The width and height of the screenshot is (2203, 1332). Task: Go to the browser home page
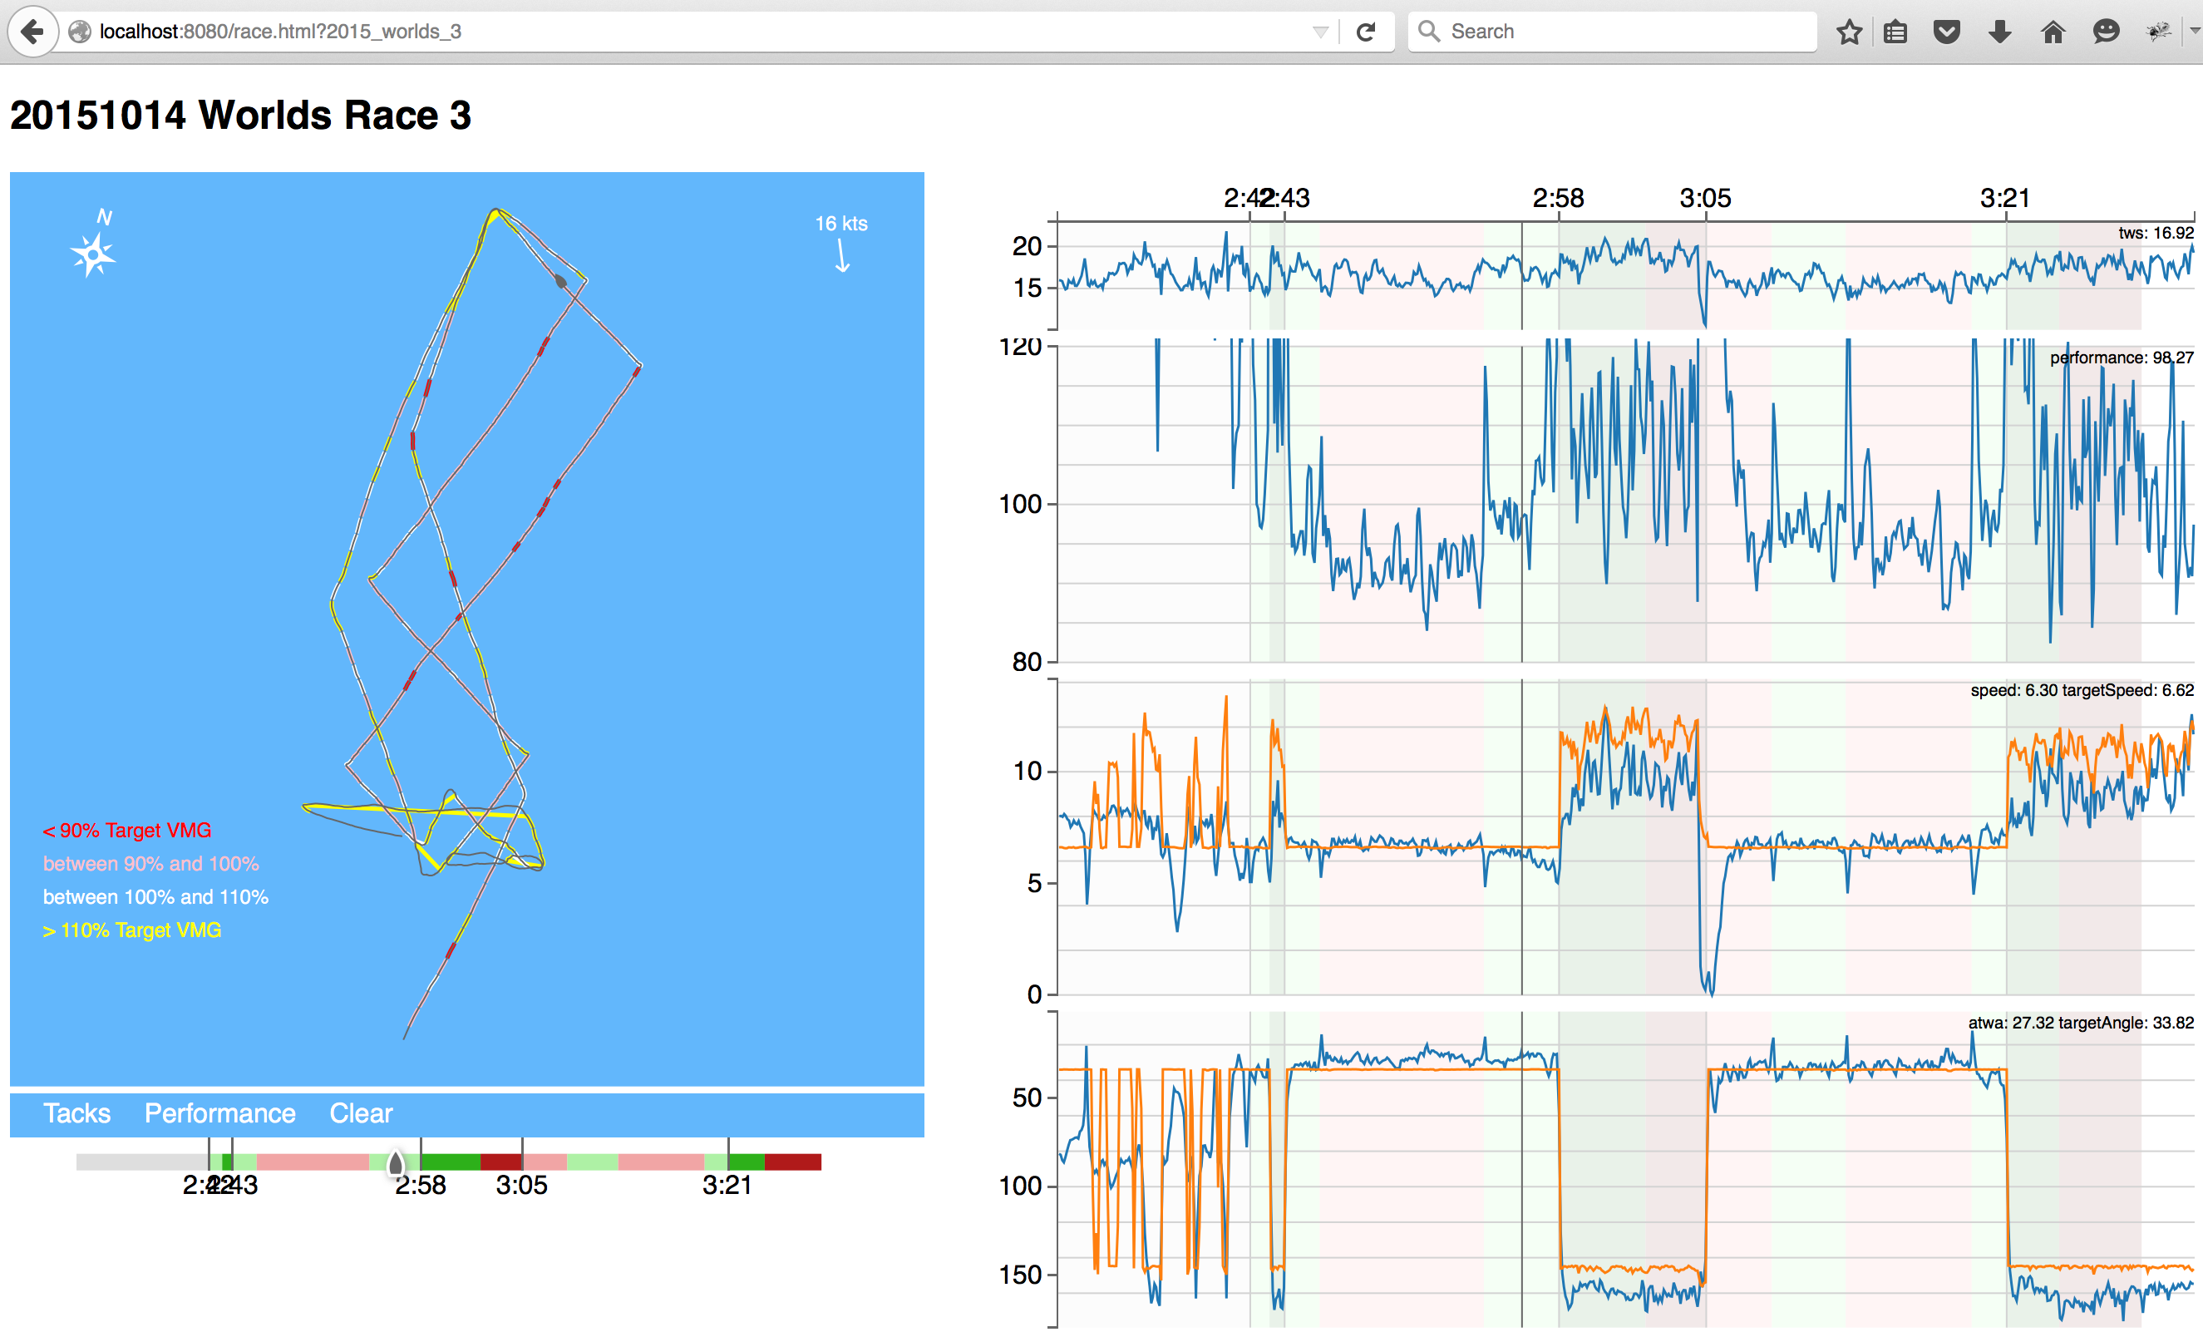[x=2053, y=32]
